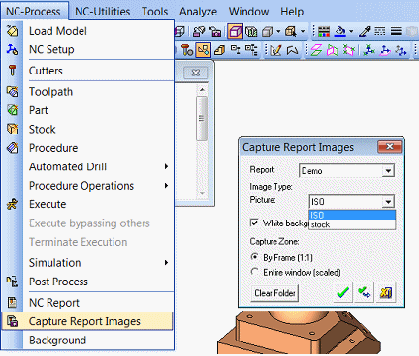
Task: Click the Load Model icon
Action: tap(13, 31)
